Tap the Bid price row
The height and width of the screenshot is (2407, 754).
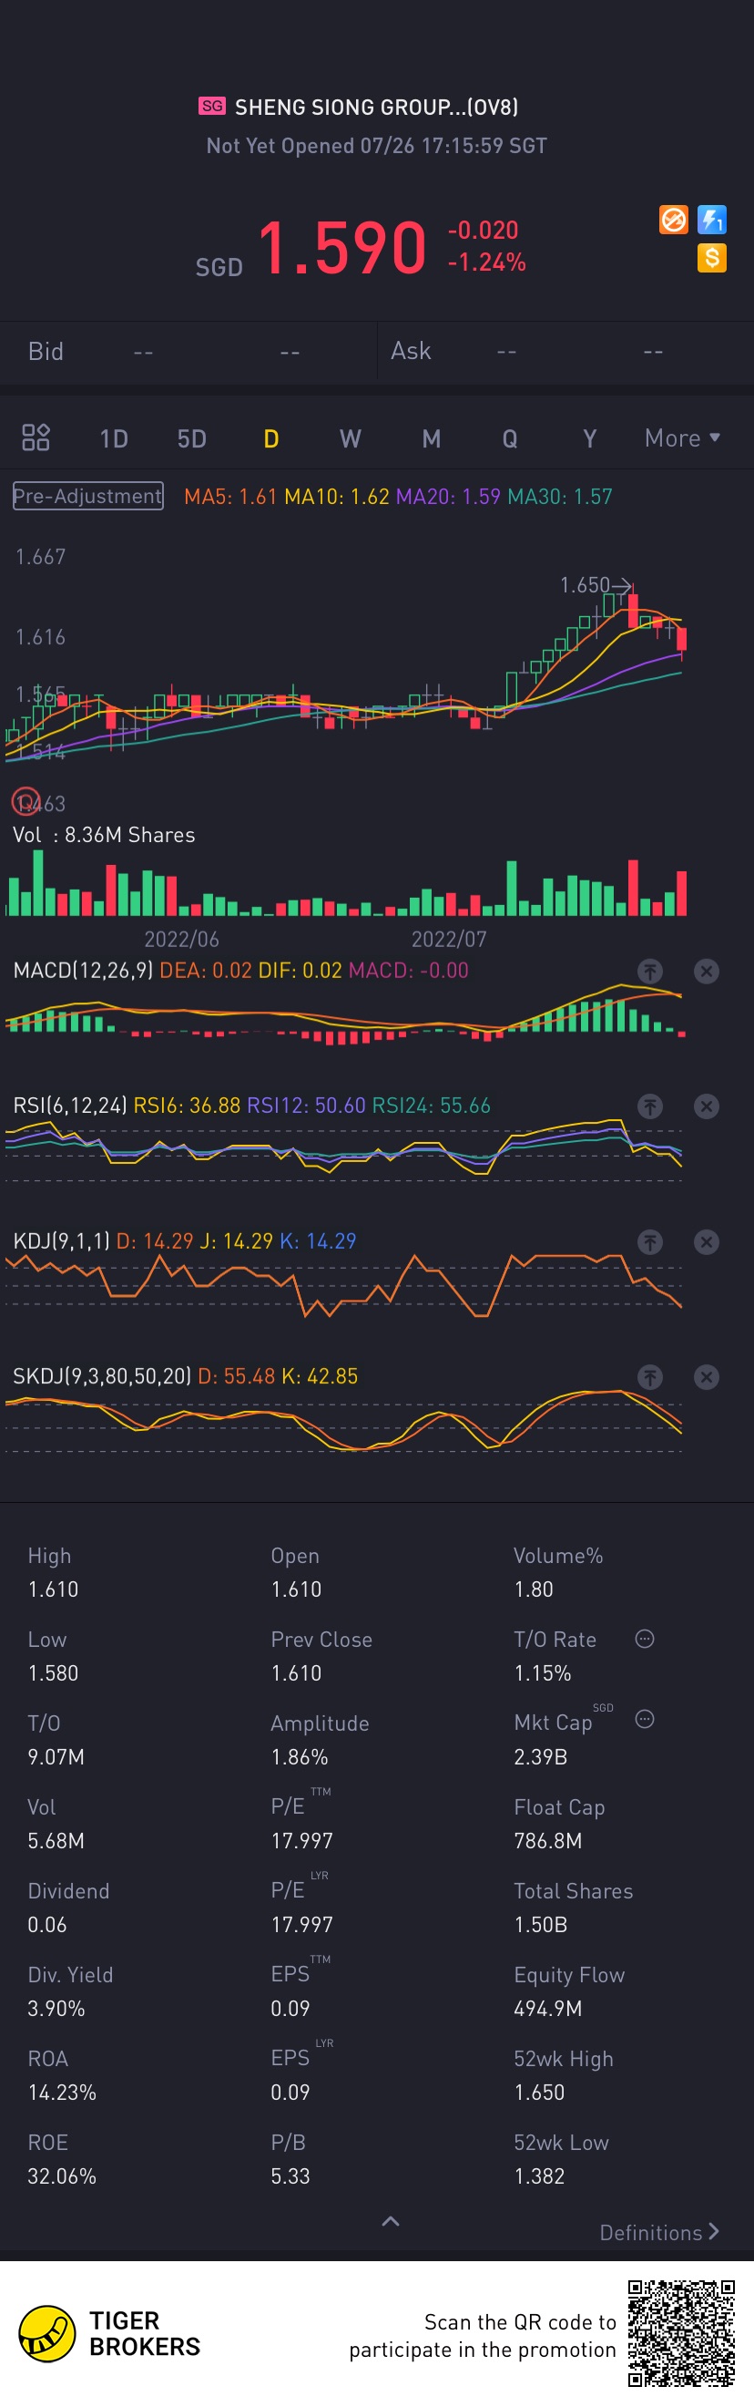pos(188,351)
